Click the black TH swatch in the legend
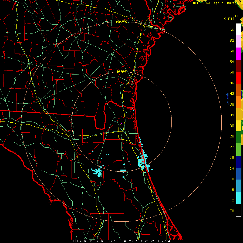 coord(238,210)
